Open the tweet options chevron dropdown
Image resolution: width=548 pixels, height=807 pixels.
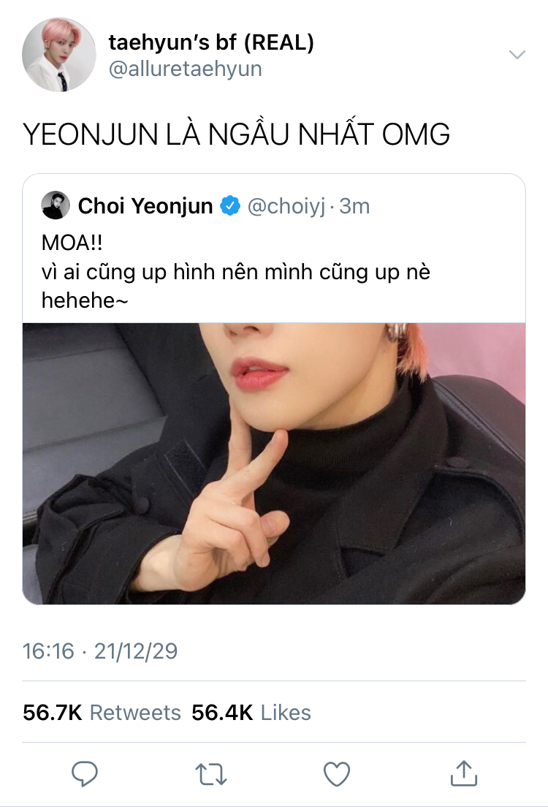pos(517,54)
